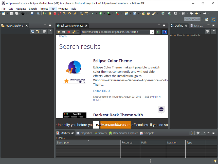Viewport: 218px width, 164px height.
Task: Click the orange Allow cookies button
Action: coord(116,125)
